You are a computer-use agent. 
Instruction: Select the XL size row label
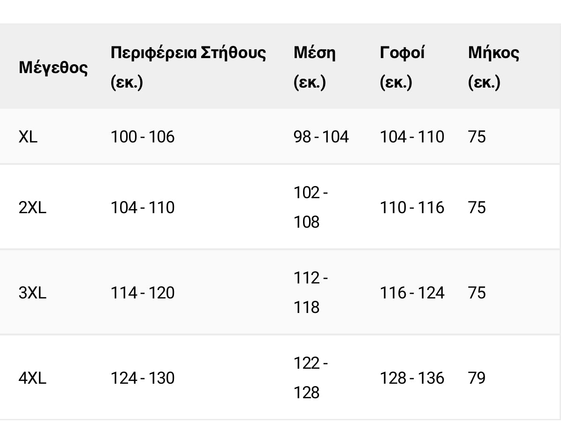28,137
